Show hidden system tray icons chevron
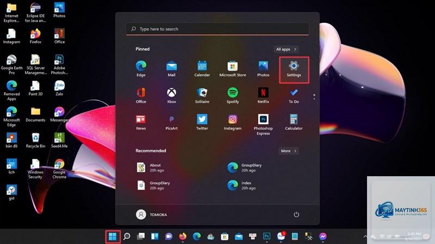The image size is (435, 244). 365,236
